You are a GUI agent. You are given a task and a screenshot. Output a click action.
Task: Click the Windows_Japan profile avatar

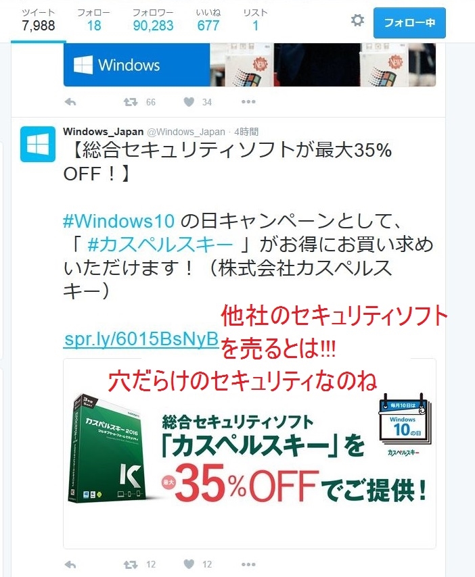pyautogui.click(x=38, y=145)
